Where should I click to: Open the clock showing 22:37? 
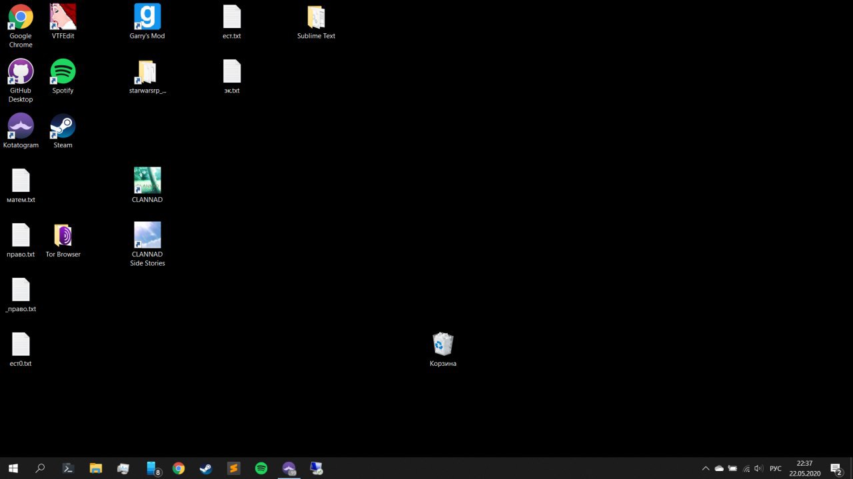point(805,468)
